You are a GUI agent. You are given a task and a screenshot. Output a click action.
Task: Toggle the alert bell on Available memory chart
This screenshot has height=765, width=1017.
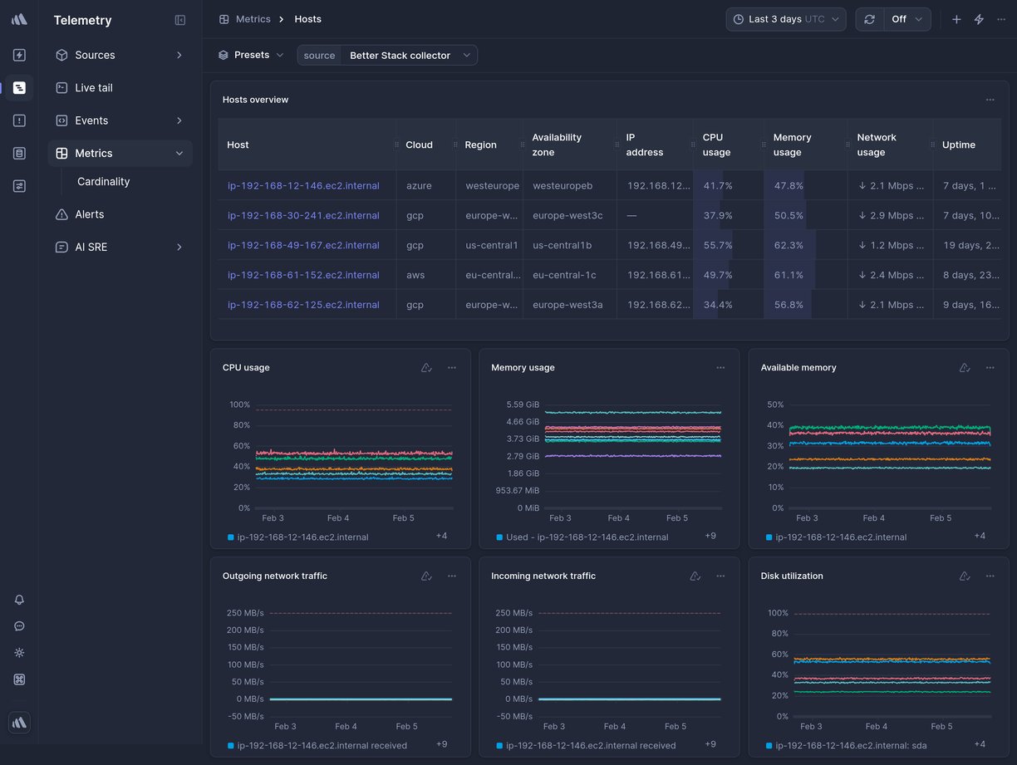click(965, 367)
